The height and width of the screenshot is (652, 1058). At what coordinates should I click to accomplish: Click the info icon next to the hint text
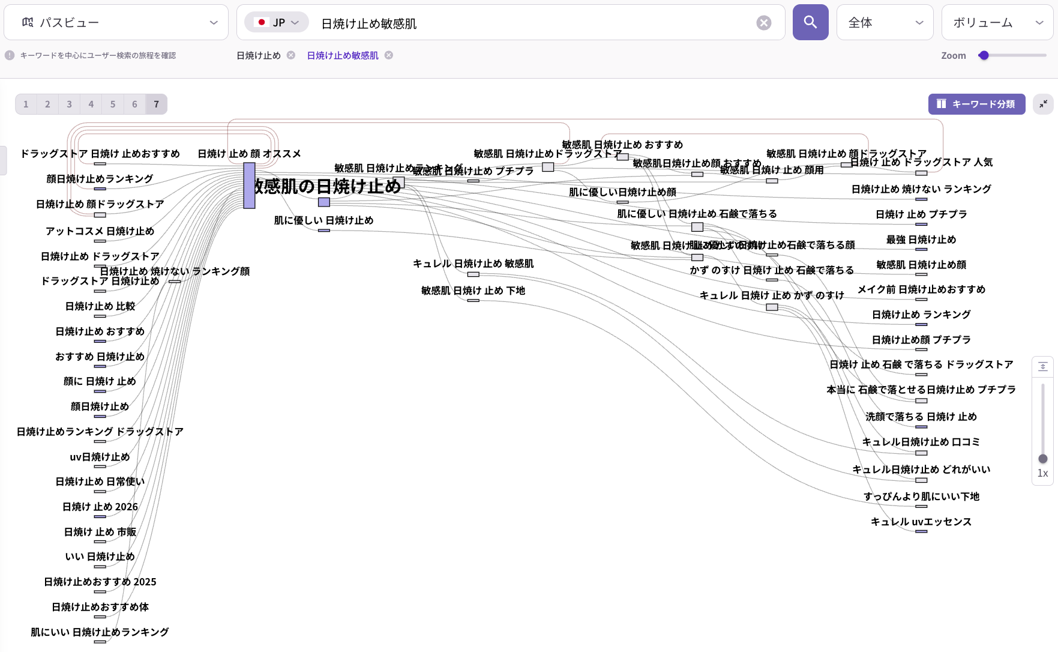pyautogui.click(x=10, y=55)
